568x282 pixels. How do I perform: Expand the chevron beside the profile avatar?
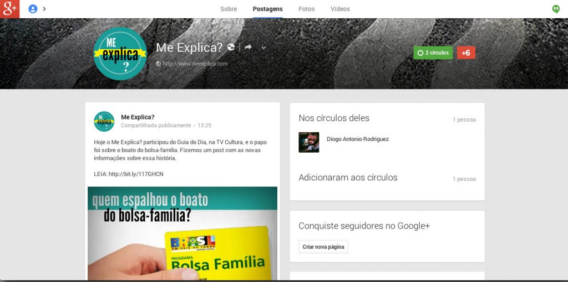point(44,9)
